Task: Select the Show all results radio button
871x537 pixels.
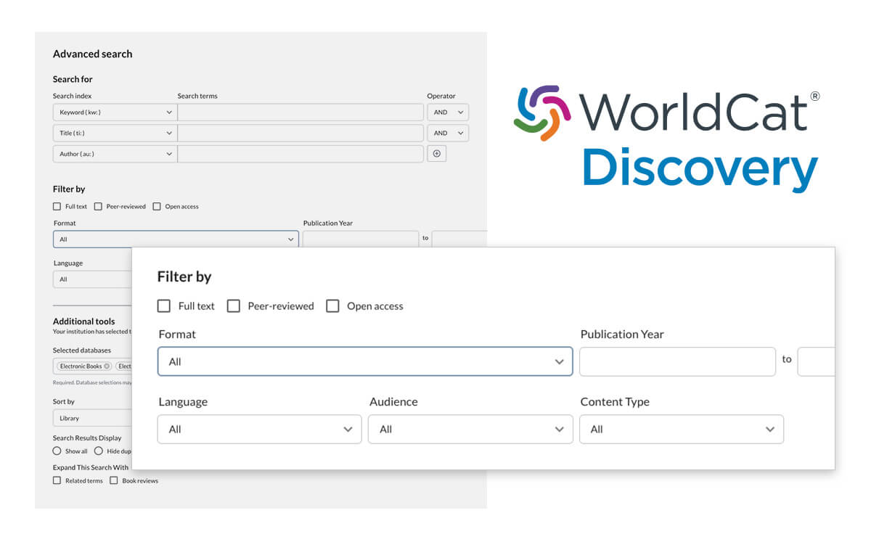Action: (57, 451)
